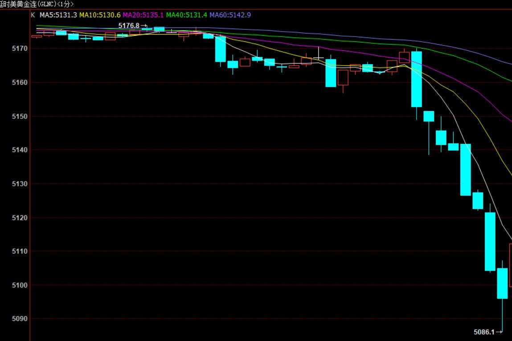Click the K indicator label
Screen dimensions: 512x341
coord(33,15)
